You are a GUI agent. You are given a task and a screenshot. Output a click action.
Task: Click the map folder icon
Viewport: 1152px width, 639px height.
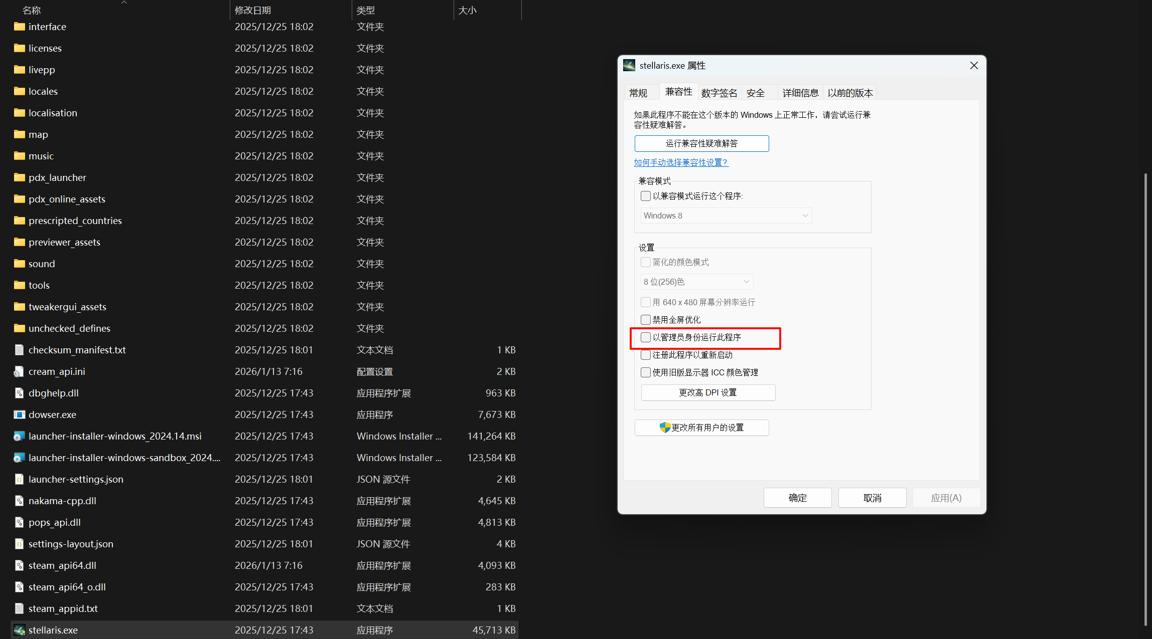click(x=20, y=134)
